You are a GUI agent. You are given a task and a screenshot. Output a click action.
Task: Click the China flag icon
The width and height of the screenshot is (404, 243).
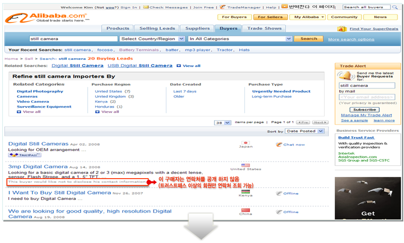(x=245, y=210)
